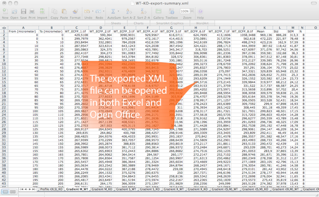Toggle page layout view button at bottom left
The height and width of the screenshot is (197, 319).
click(13, 192)
